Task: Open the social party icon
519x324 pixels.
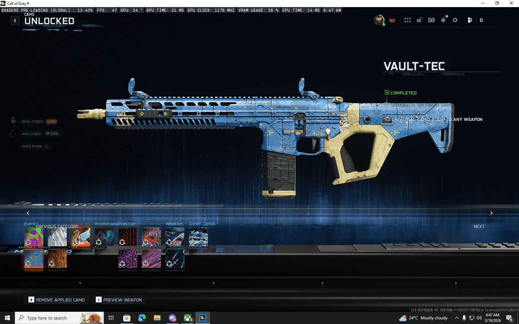Action: [x=470, y=20]
